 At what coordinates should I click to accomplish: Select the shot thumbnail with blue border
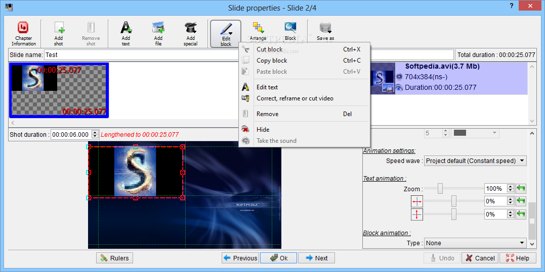59,90
